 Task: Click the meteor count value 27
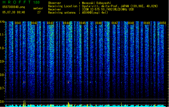(39, 12)
